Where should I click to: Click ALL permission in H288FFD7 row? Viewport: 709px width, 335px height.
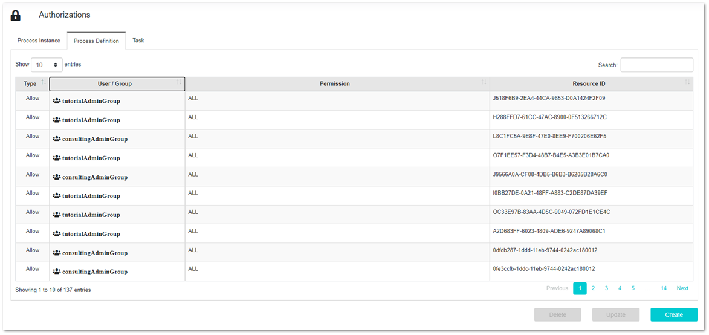tap(193, 117)
